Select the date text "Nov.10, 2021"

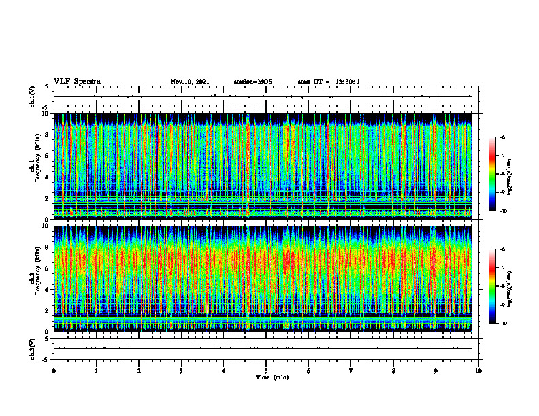click(190, 82)
